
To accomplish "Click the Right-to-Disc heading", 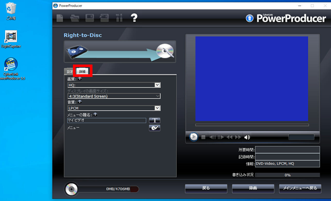I will tap(83, 35).
